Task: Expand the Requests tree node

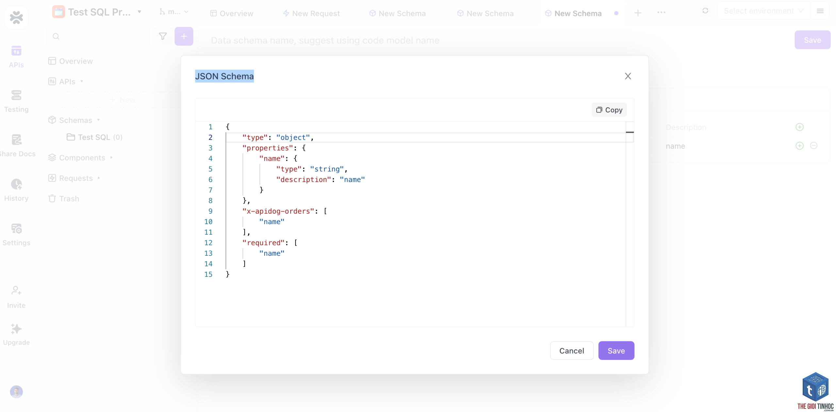Action: tap(74, 178)
